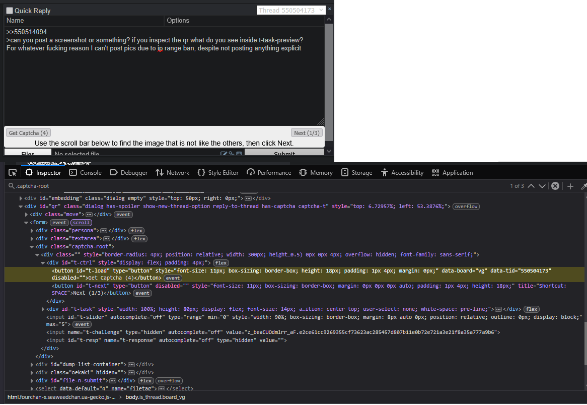Screen dimensions: 587x405
Task: Click the plus icon to create new node
Action: tap(570, 186)
